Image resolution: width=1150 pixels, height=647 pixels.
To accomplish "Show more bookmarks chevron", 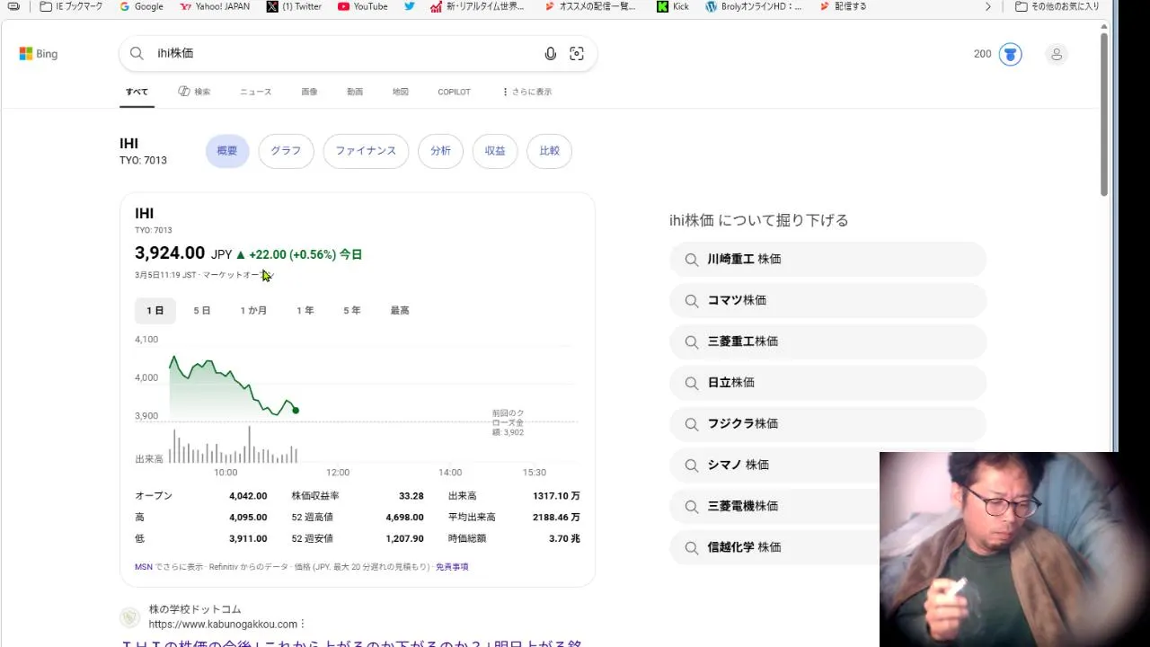I will coord(988,6).
